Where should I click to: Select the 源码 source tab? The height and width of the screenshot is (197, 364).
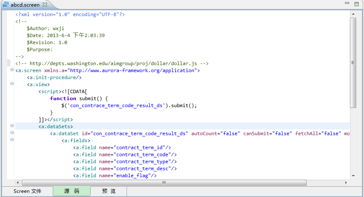[x=71, y=191]
